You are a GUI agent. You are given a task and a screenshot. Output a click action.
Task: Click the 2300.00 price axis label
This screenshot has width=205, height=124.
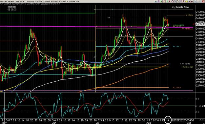pyautogui.click(x=200, y=75)
